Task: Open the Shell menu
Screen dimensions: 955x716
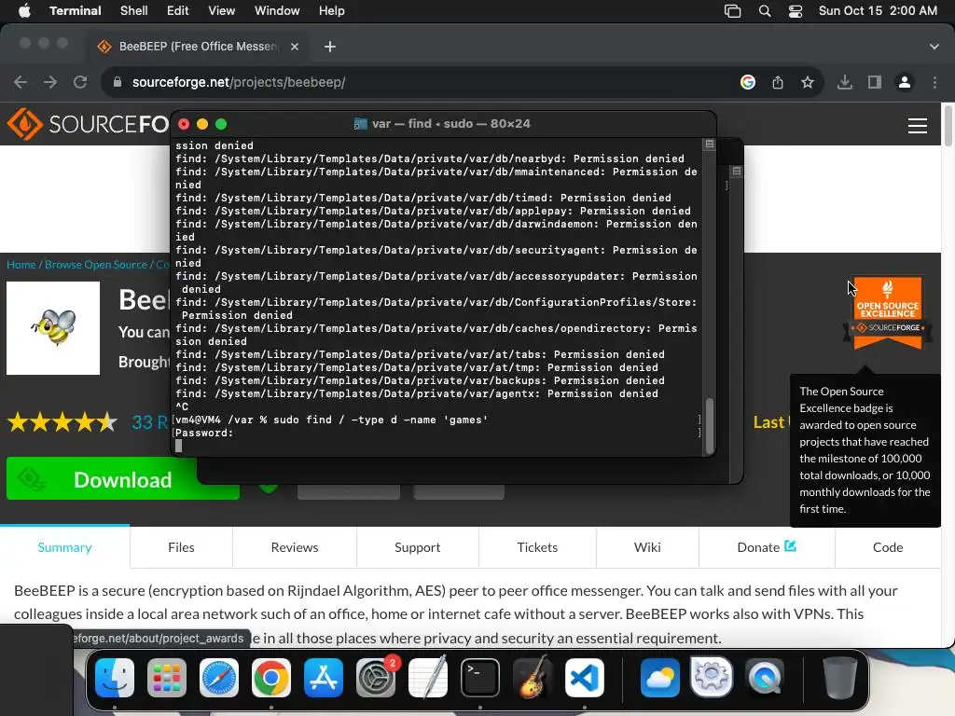Action: click(134, 11)
